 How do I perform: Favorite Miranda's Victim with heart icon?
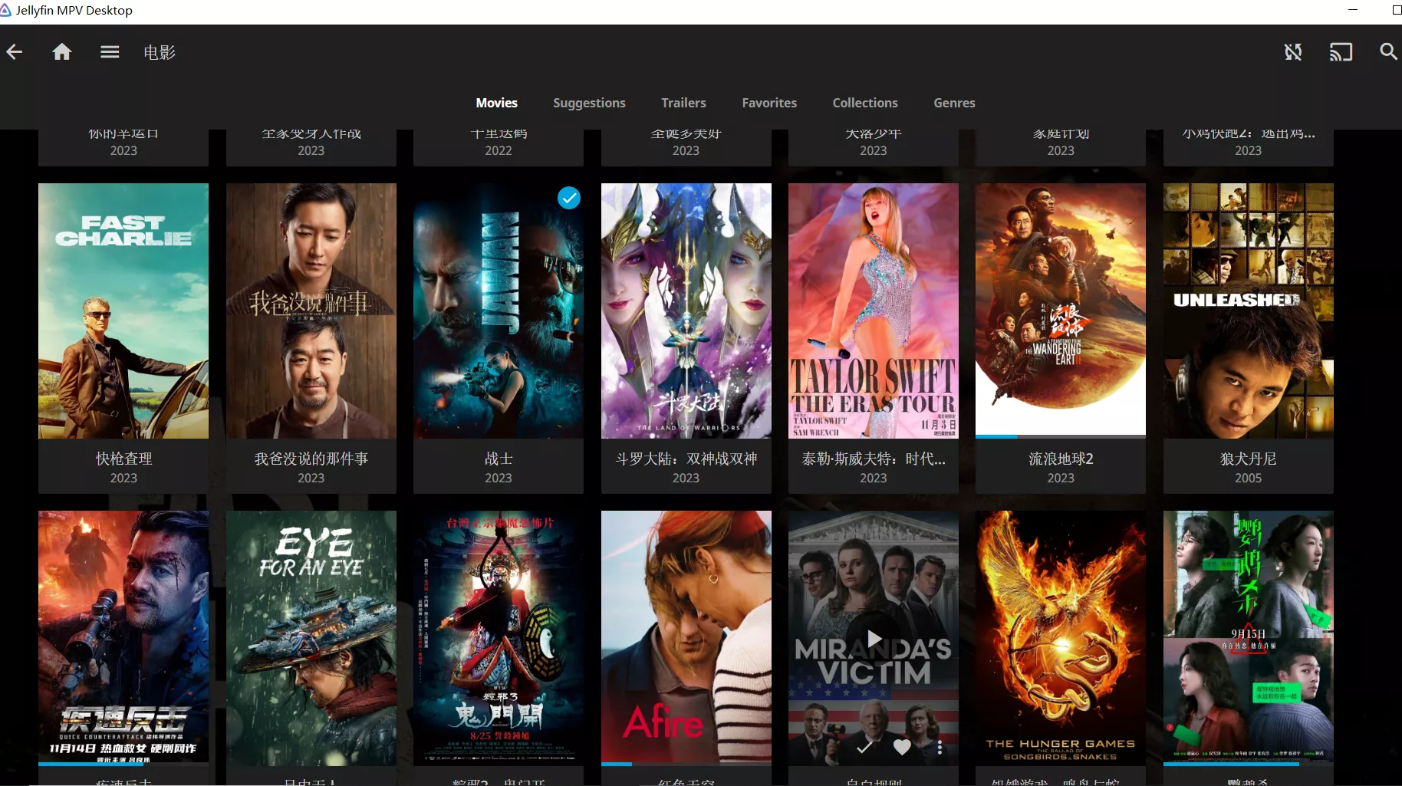click(x=902, y=746)
